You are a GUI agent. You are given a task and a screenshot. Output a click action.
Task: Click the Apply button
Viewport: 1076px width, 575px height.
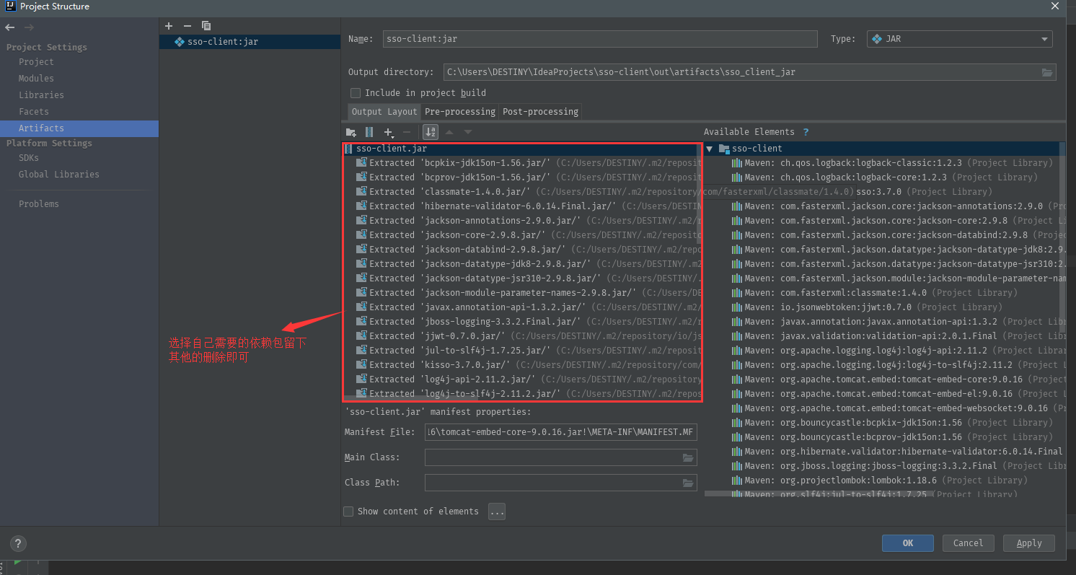pos(1029,543)
